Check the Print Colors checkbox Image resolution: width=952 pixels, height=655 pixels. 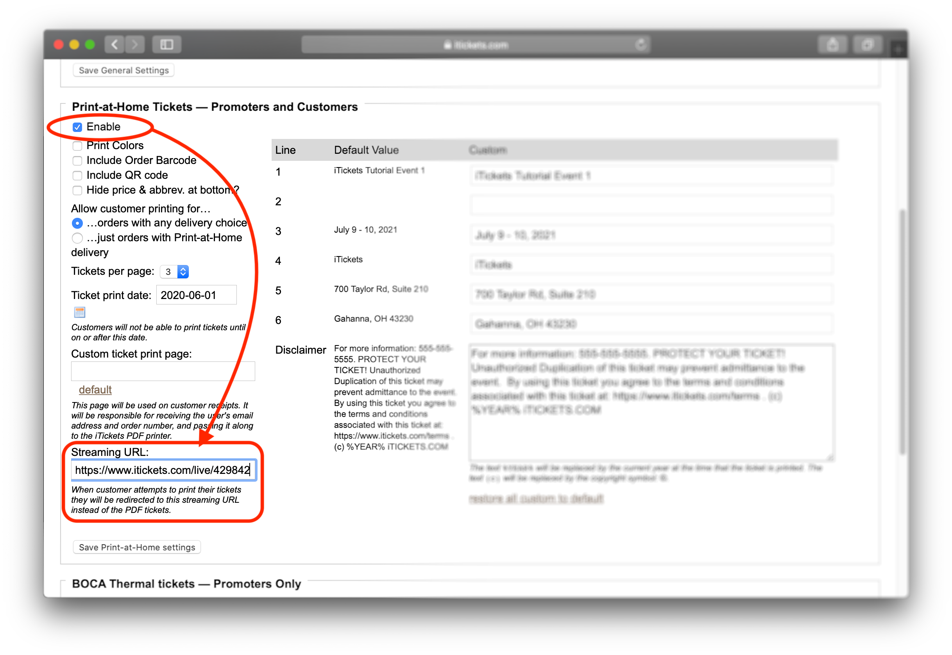pos(77,146)
